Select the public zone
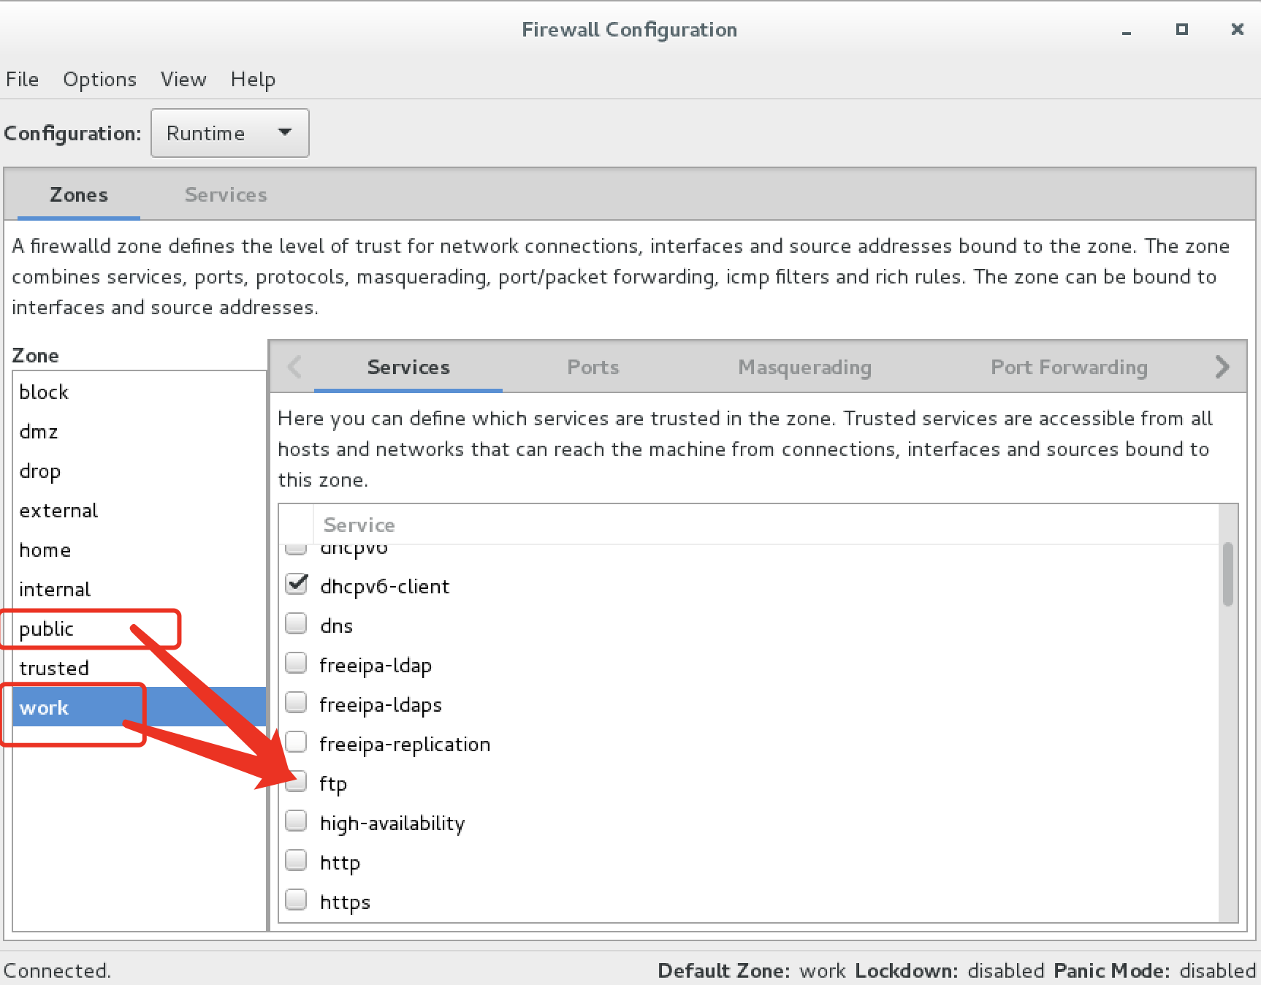Viewport: 1261px width, 985px height. tap(47, 628)
